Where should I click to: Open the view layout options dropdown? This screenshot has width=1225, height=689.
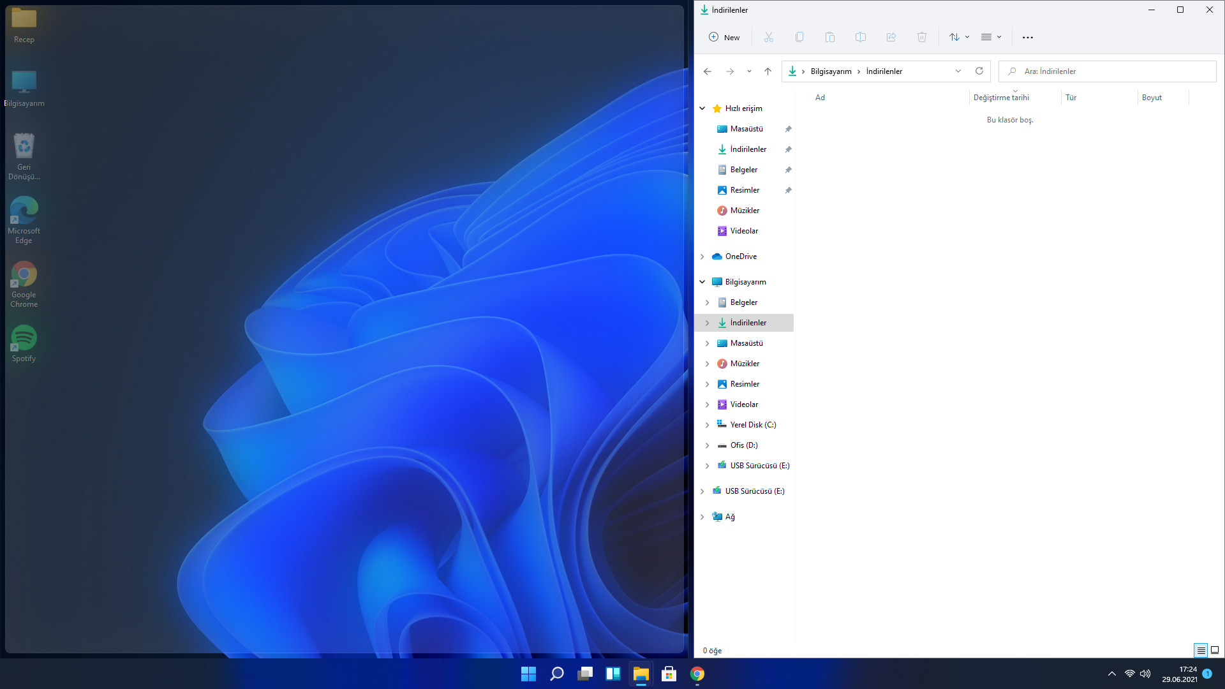991,37
